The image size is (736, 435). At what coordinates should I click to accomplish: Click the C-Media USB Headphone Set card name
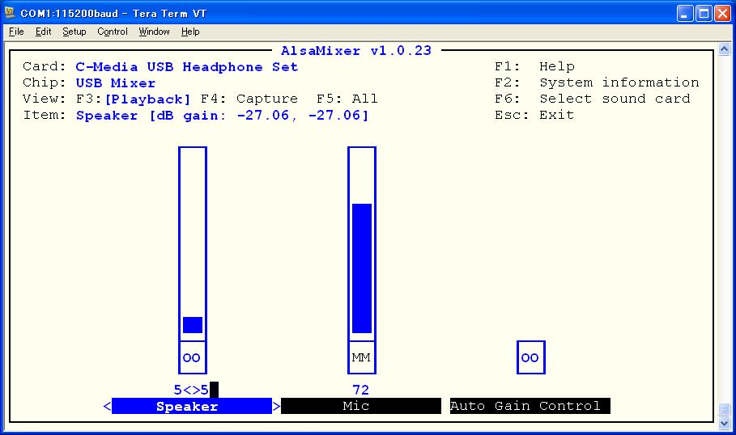click(x=187, y=66)
